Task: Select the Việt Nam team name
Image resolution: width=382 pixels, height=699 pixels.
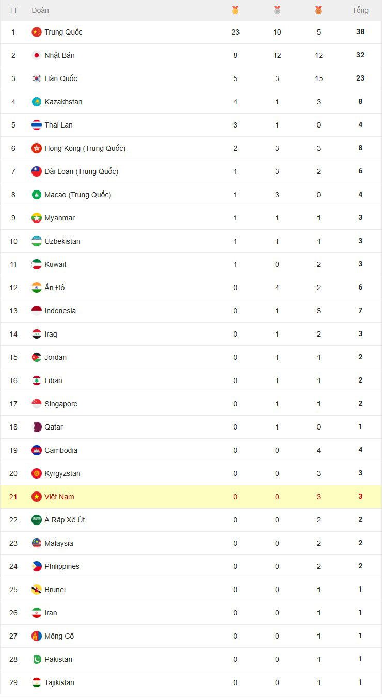Action: coord(59,497)
